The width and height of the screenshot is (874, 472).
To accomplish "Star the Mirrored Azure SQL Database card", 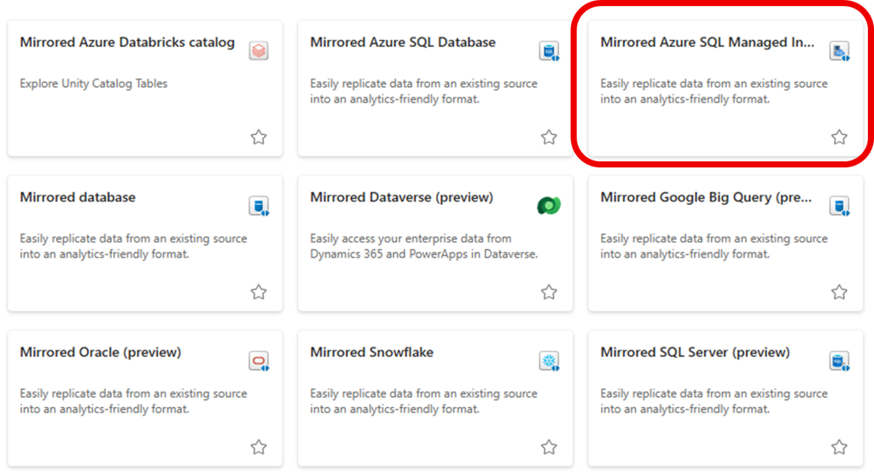I will coord(549,137).
